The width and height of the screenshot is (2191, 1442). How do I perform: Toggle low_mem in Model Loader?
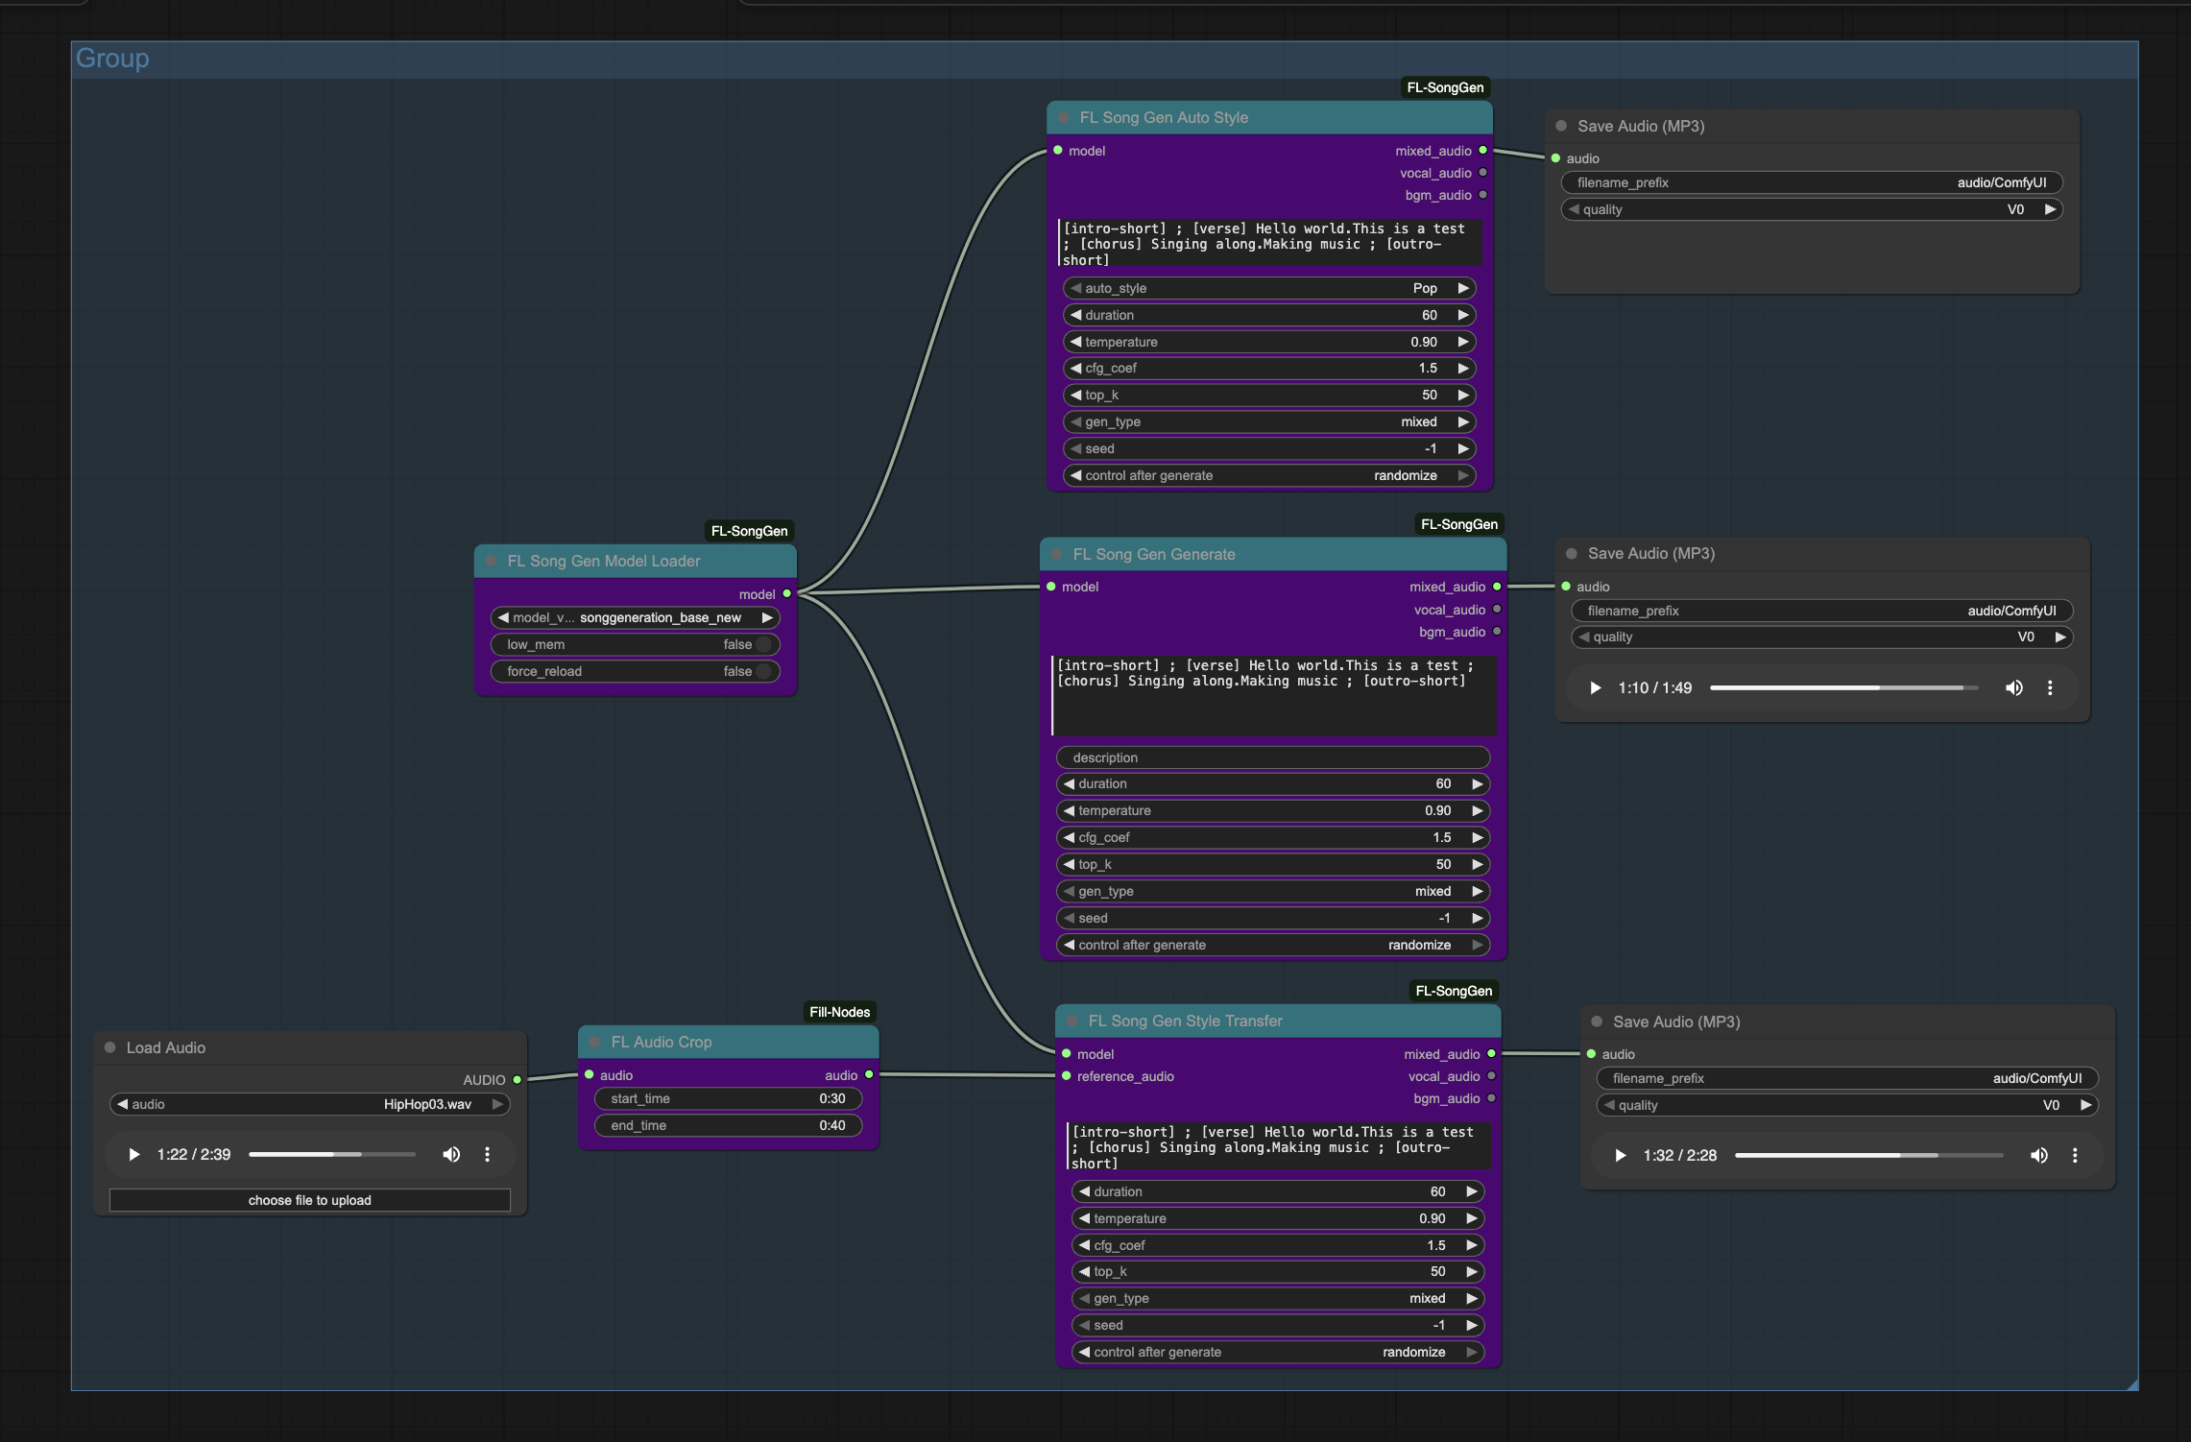pos(636,644)
